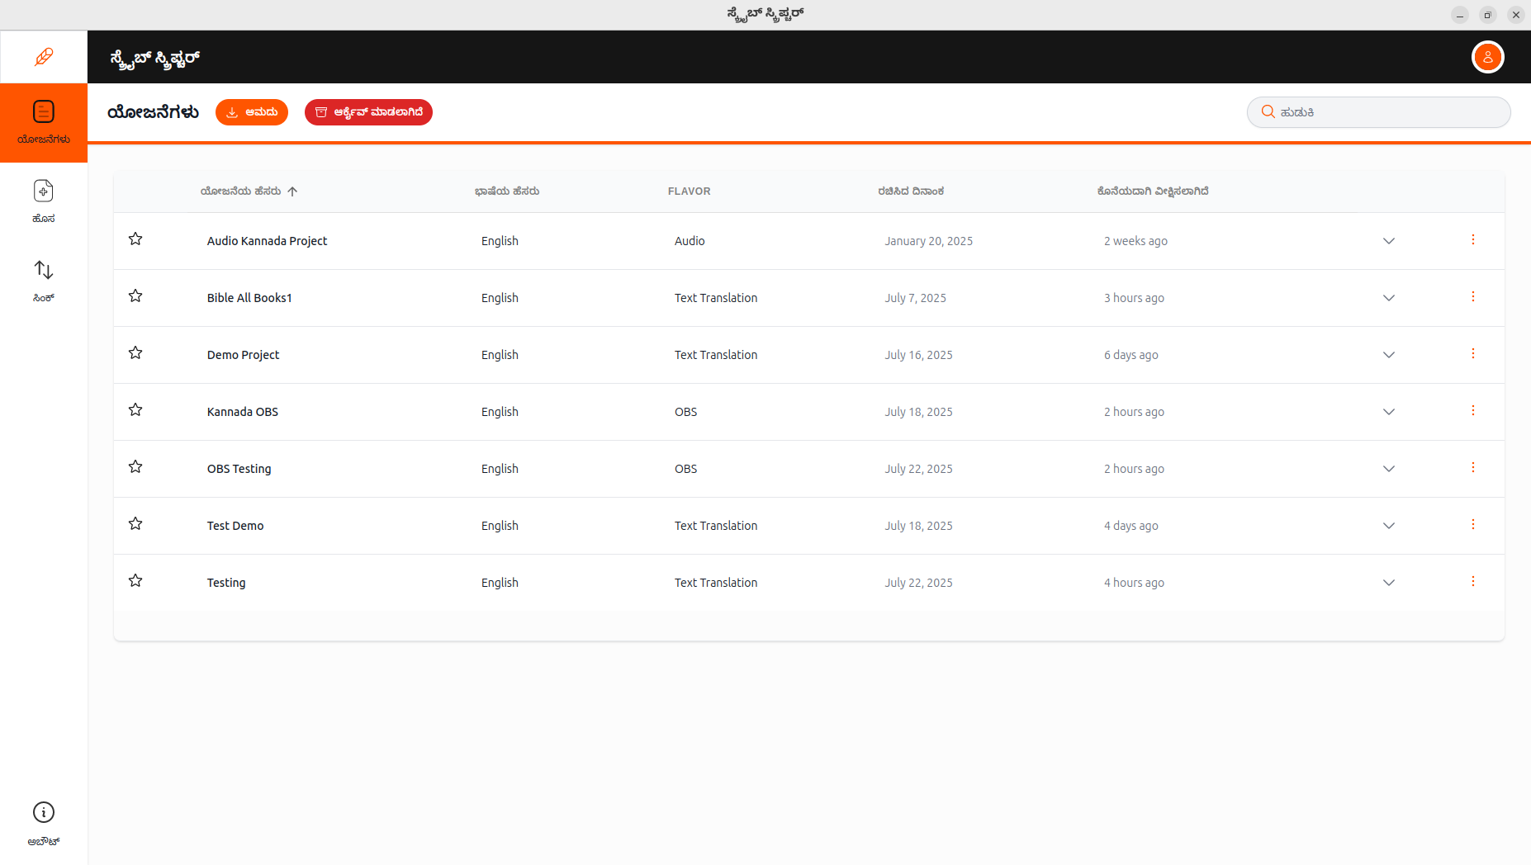Click the ಅಬೌಟ್ info icon
Screen dimensions: 1531x865
pos(43,813)
